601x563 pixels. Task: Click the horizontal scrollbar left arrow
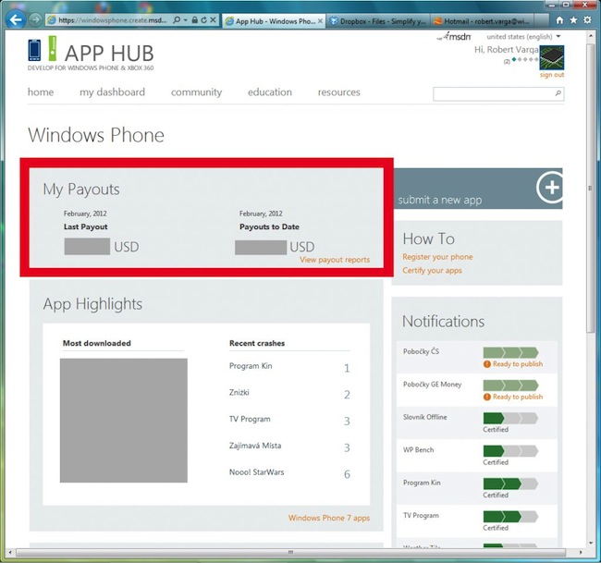[10, 552]
